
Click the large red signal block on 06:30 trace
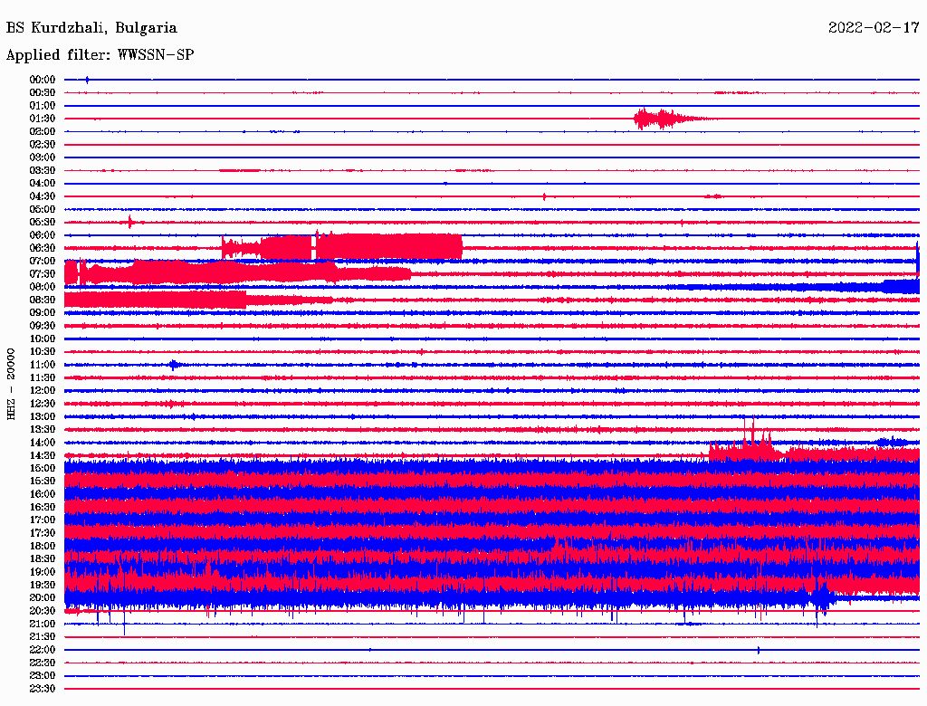click(x=341, y=247)
